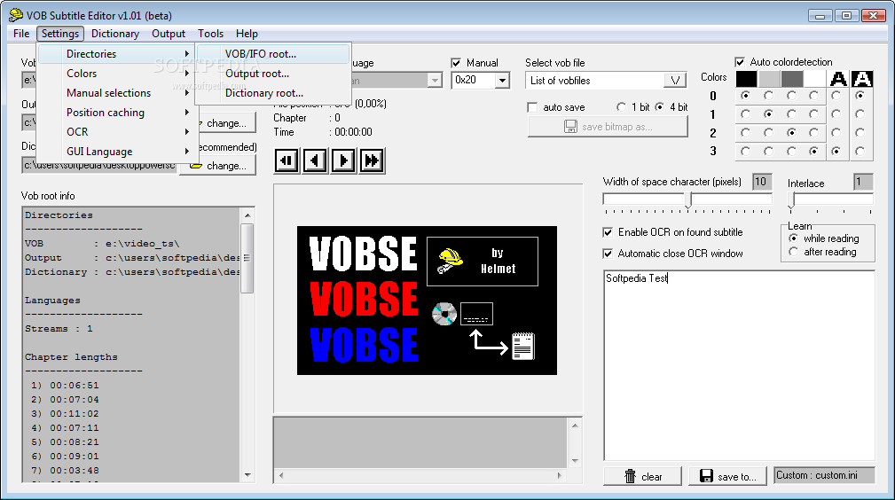The height and width of the screenshot is (500, 895).
Task: Expand the Directories submenu arrow
Action: pos(186,54)
